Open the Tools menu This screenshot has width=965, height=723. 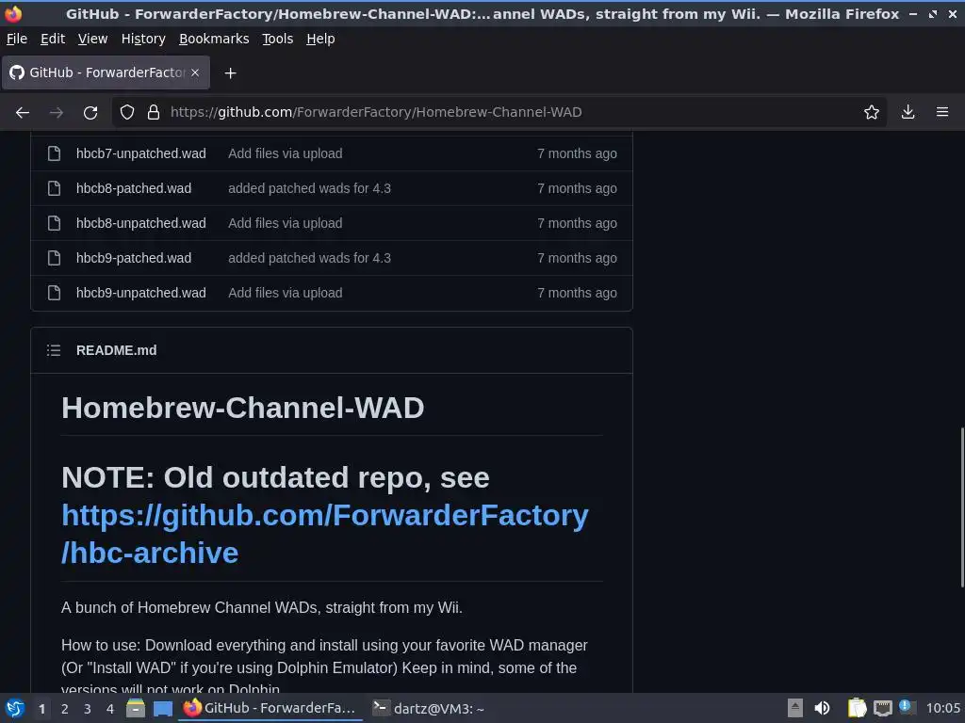278,39
